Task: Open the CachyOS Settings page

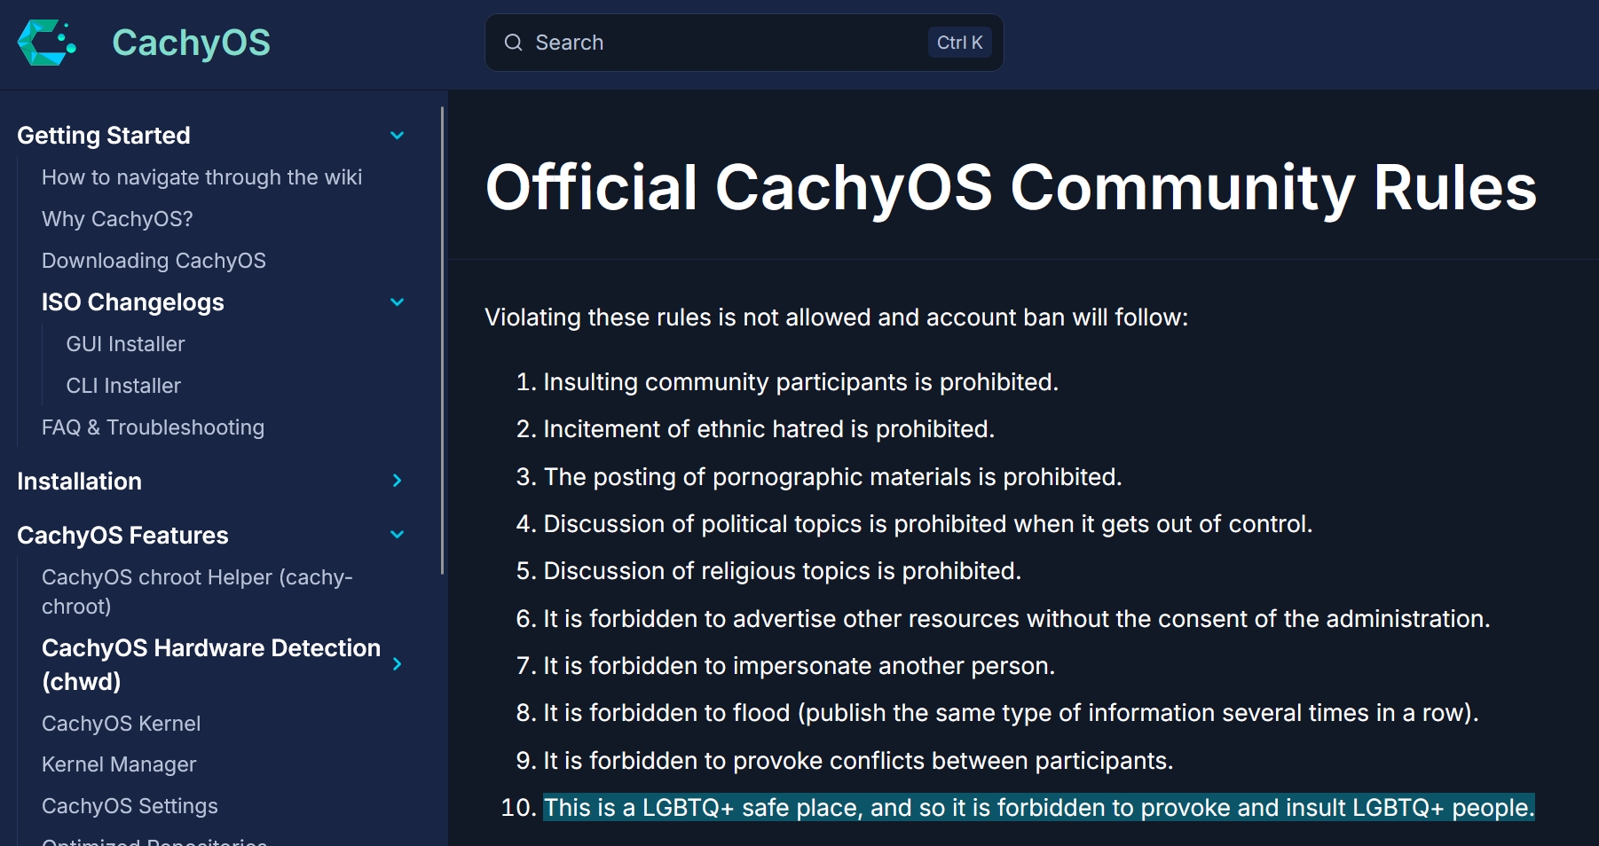Action: 130,806
